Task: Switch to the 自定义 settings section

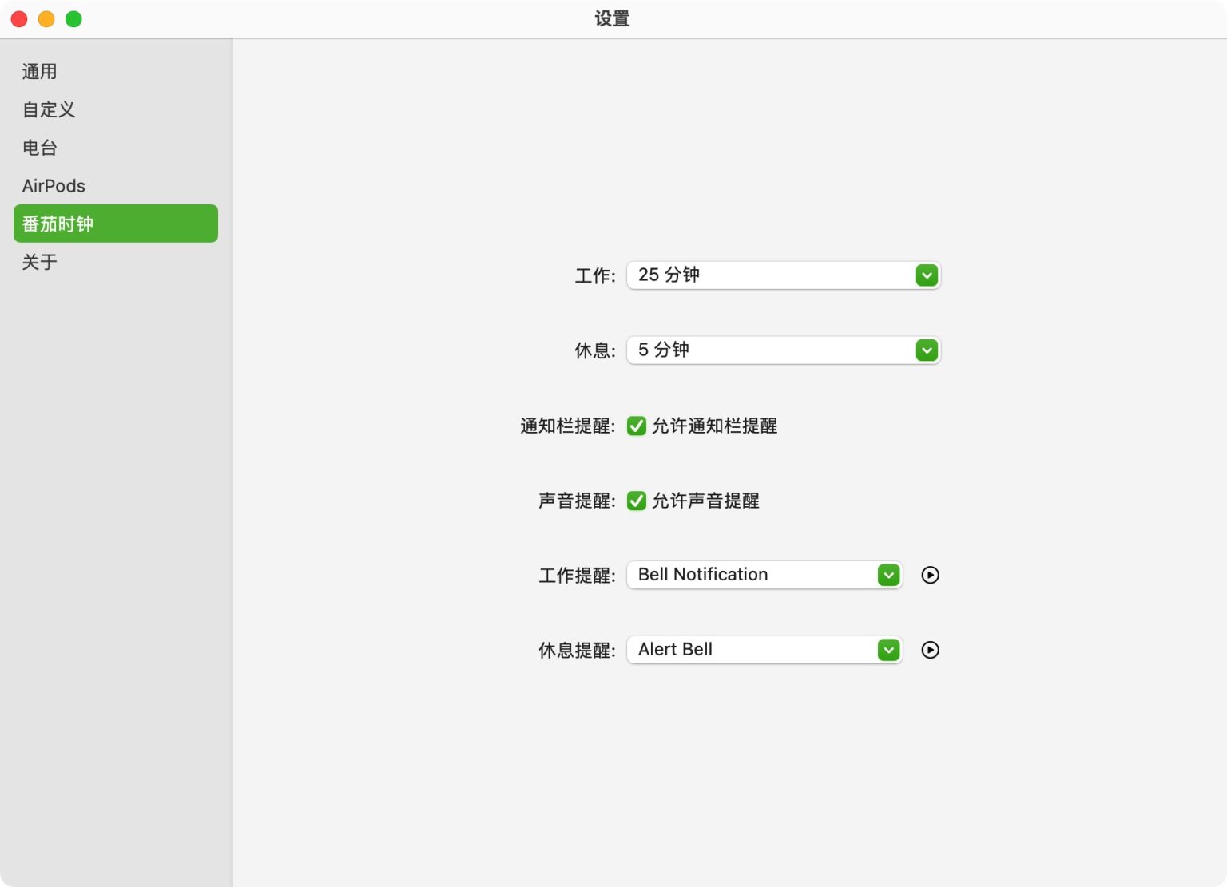Action: click(49, 109)
